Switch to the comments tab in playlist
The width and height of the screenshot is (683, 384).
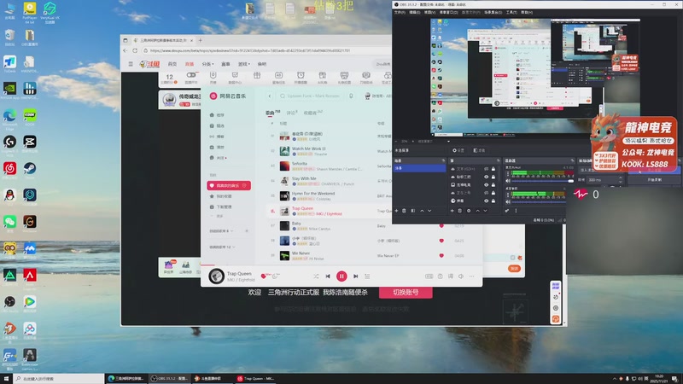coord(291,113)
